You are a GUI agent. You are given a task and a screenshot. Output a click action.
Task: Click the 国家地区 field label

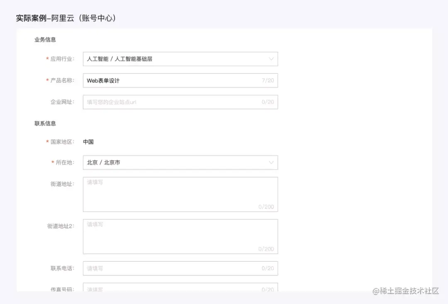pos(62,142)
